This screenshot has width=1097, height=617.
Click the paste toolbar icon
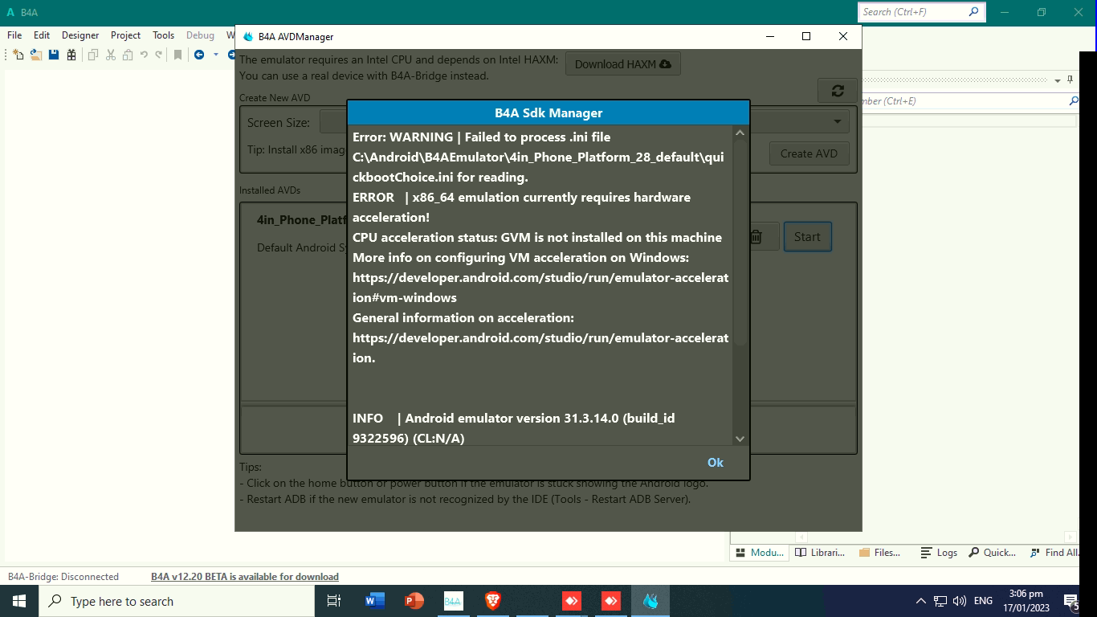pyautogui.click(x=128, y=55)
